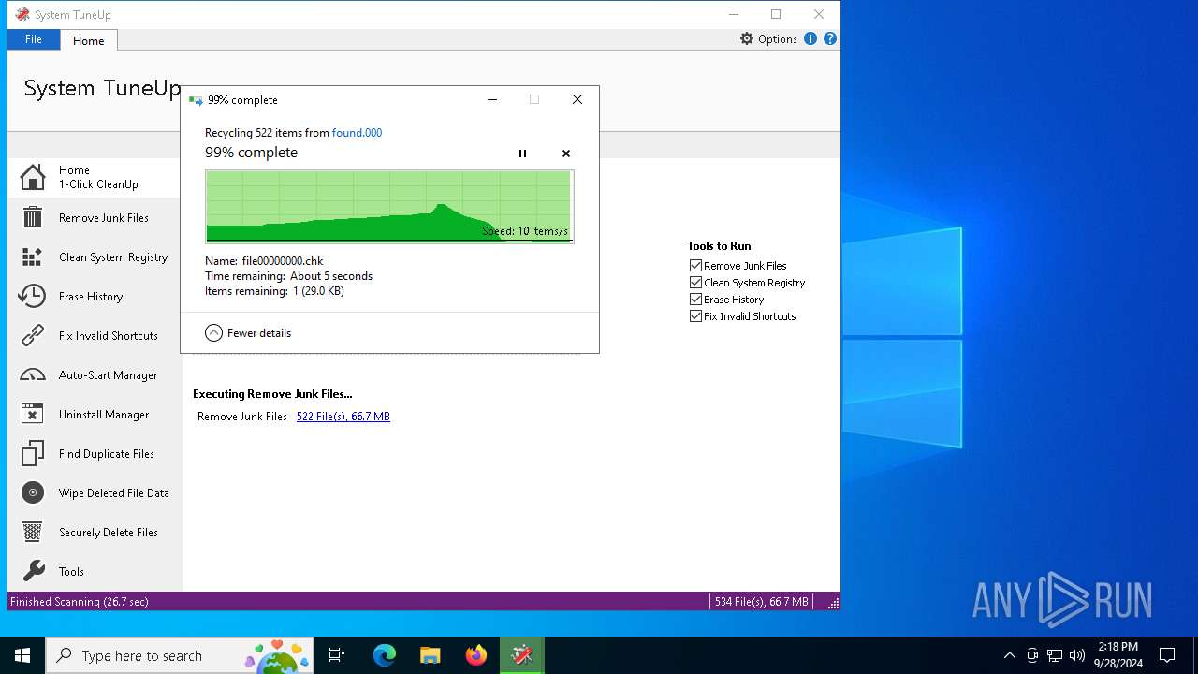Viewport: 1198px width, 674px height.
Task: Uncheck Clean System Registry checkbox
Action: click(695, 283)
